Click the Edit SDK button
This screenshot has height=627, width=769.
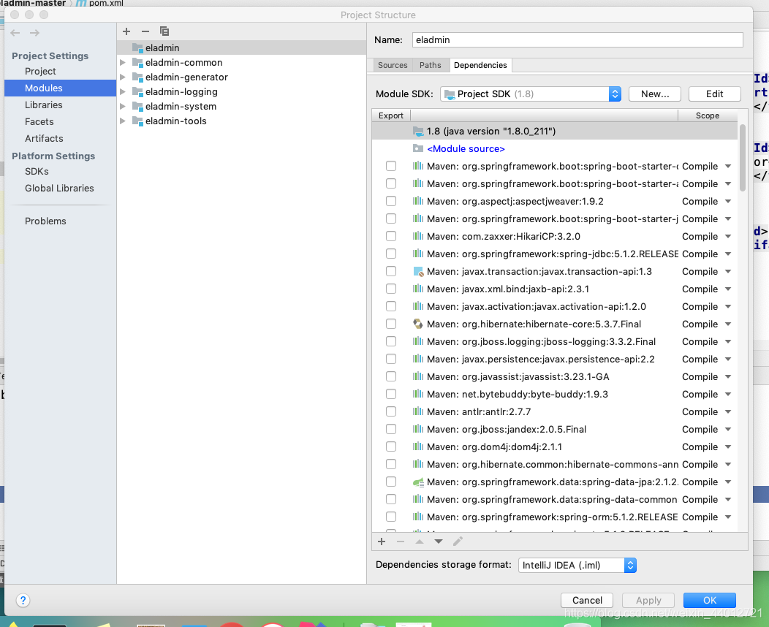[x=715, y=94]
